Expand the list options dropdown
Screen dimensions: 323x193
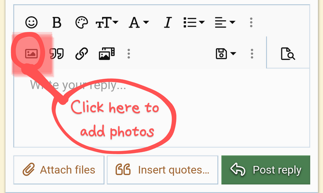[x=194, y=22]
